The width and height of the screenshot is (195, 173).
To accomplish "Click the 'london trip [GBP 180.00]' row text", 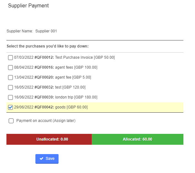I will click(x=76, y=97).
